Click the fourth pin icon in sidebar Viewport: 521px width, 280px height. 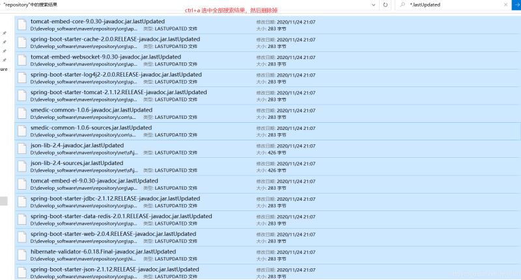5,60
